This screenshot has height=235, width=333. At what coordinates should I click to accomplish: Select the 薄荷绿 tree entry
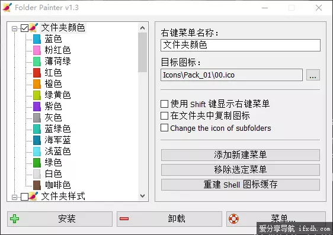coord(57,62)
